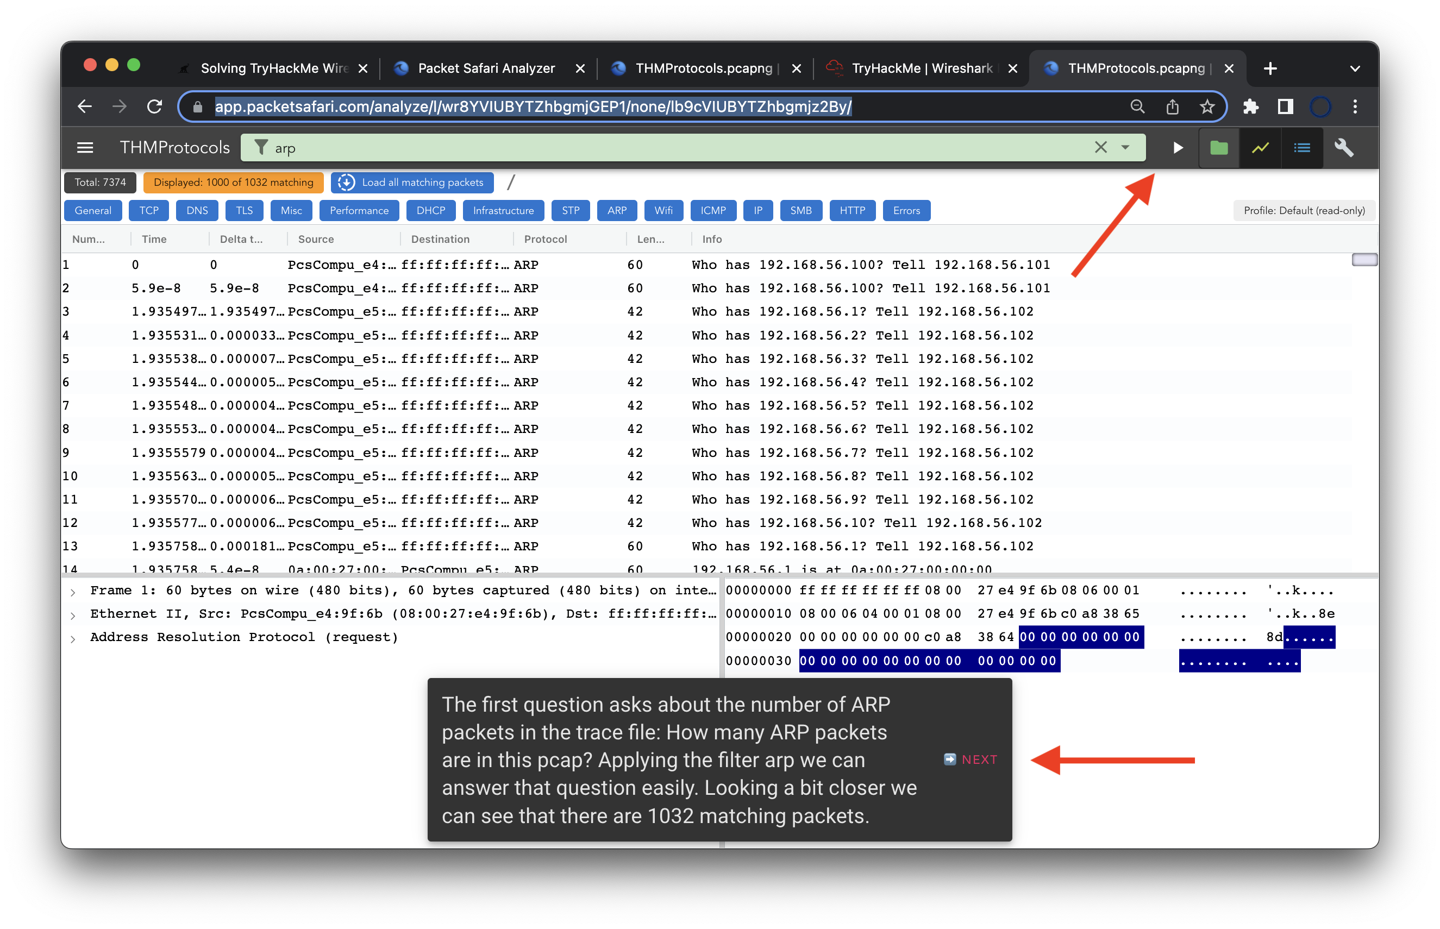Reload the page
The height and width of the screenshot is (929, 1440).
click(155, 107)
